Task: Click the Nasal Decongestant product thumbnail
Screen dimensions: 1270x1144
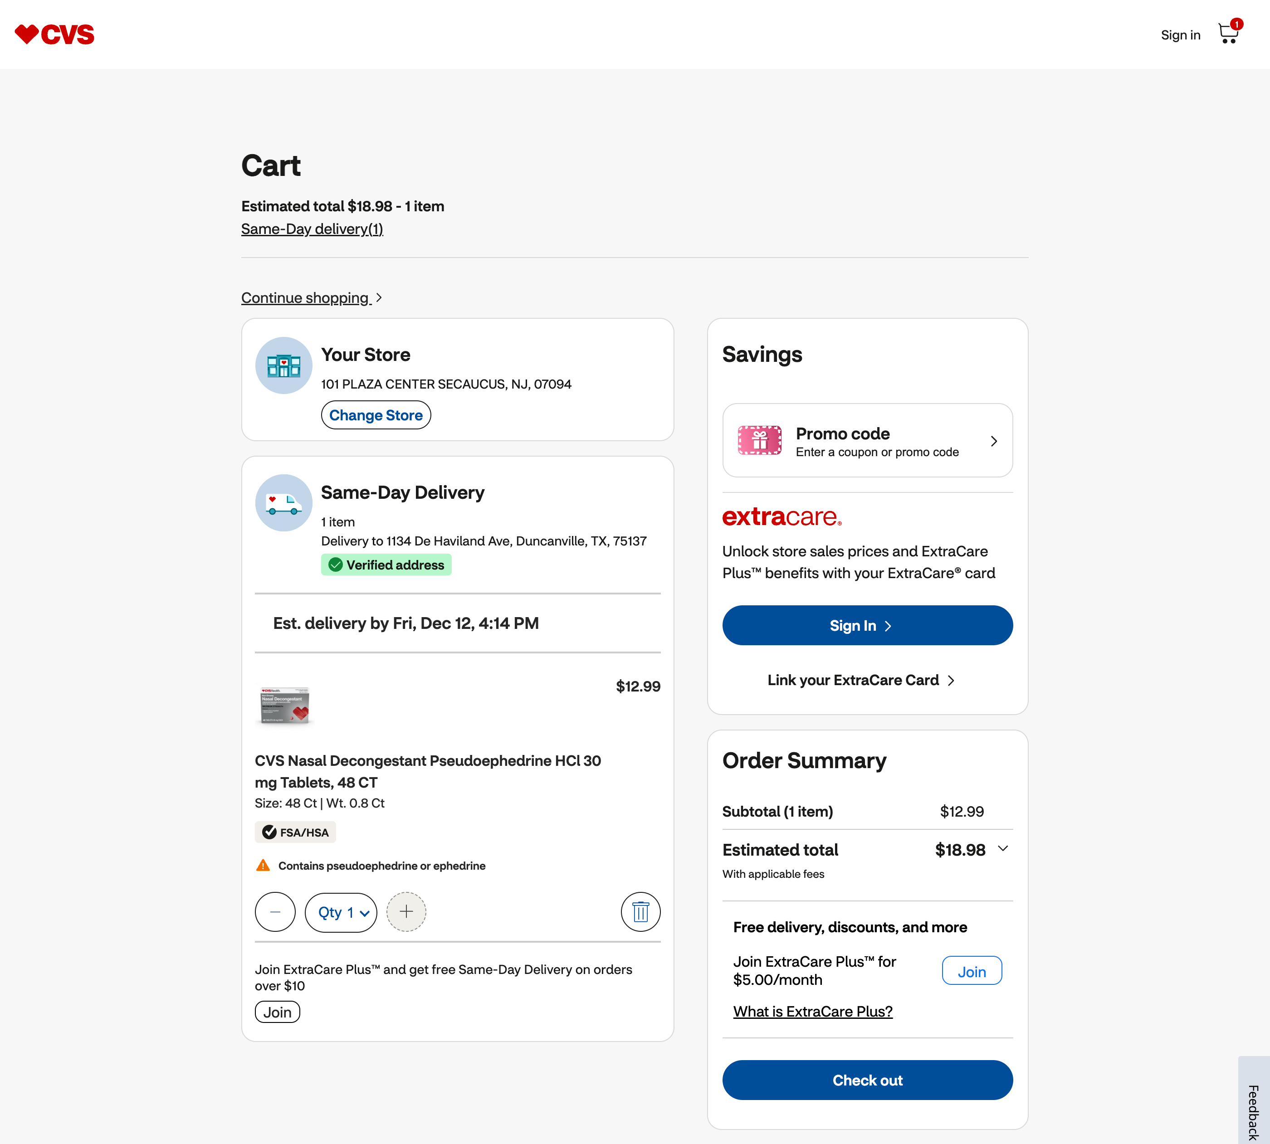Action: [x=285, y=705]
